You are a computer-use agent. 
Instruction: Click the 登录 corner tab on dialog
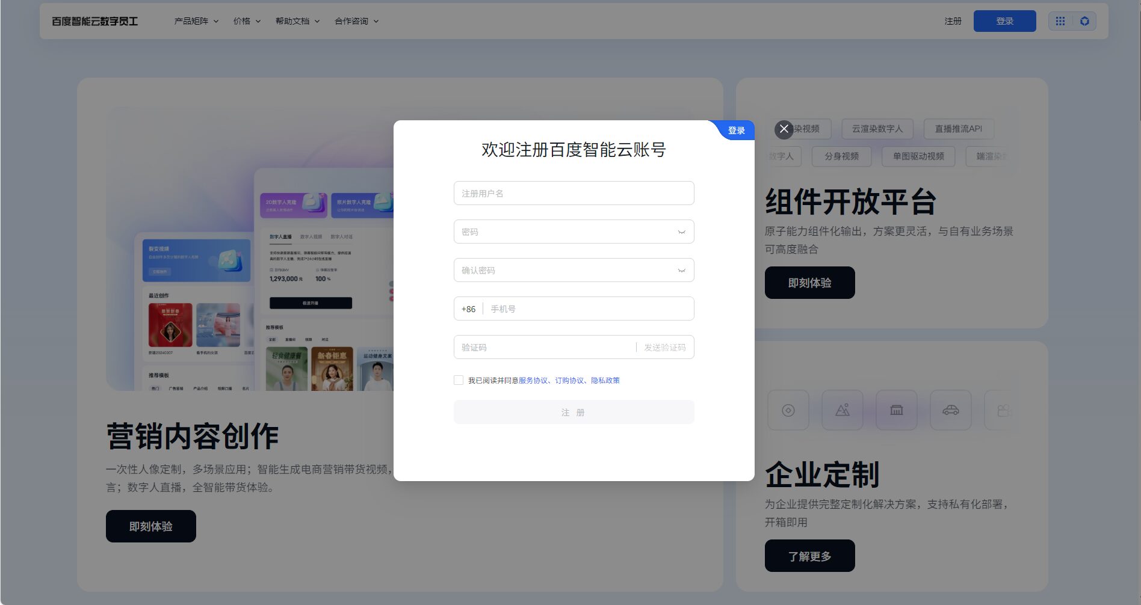[x=736, y=131]
